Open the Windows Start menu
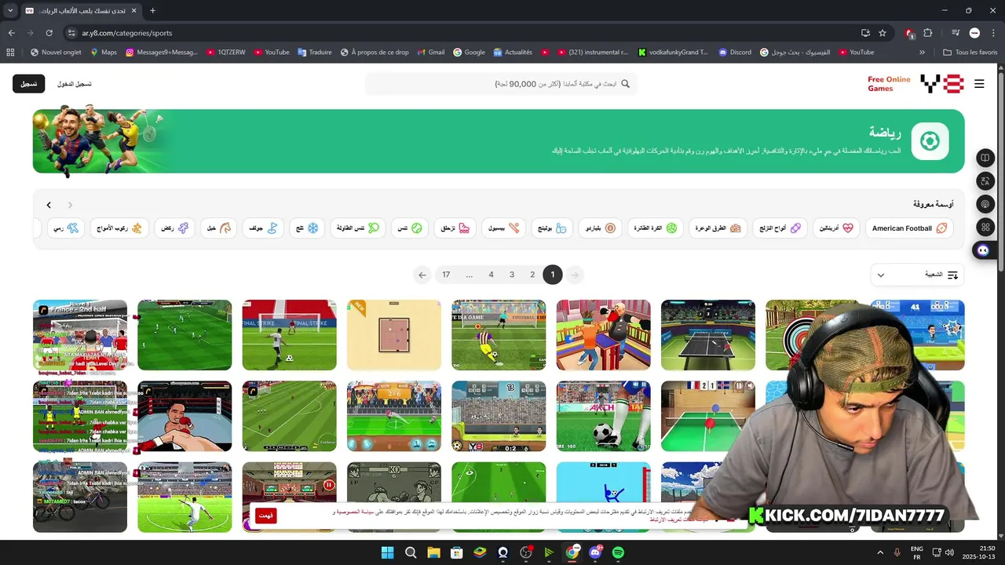This screenshot has width=1005, height=565. pyautogui.click(x=387, y=552)
